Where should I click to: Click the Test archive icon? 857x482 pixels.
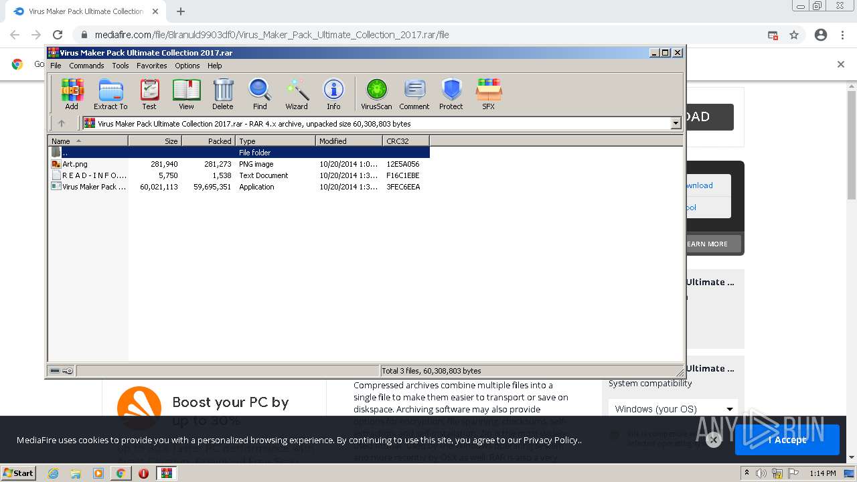(x=149, y=94)
